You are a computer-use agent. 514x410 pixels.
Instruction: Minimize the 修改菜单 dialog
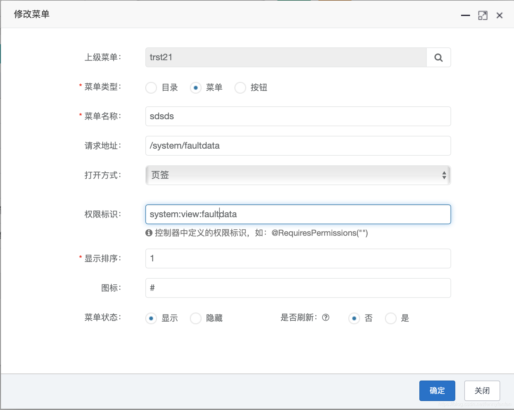(x=465, y=15)
